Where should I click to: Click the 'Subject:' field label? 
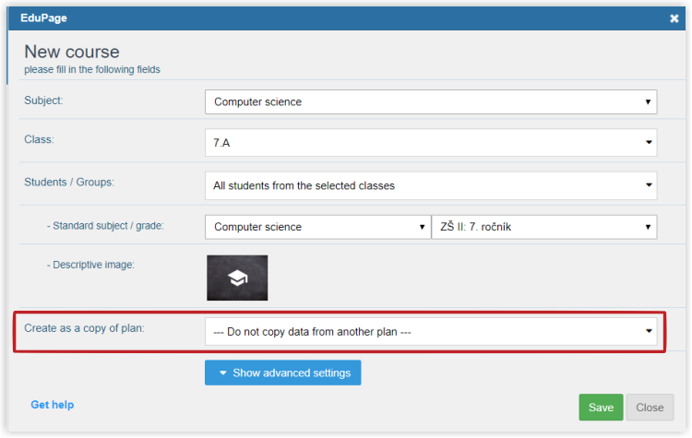(x=44, y=99)
